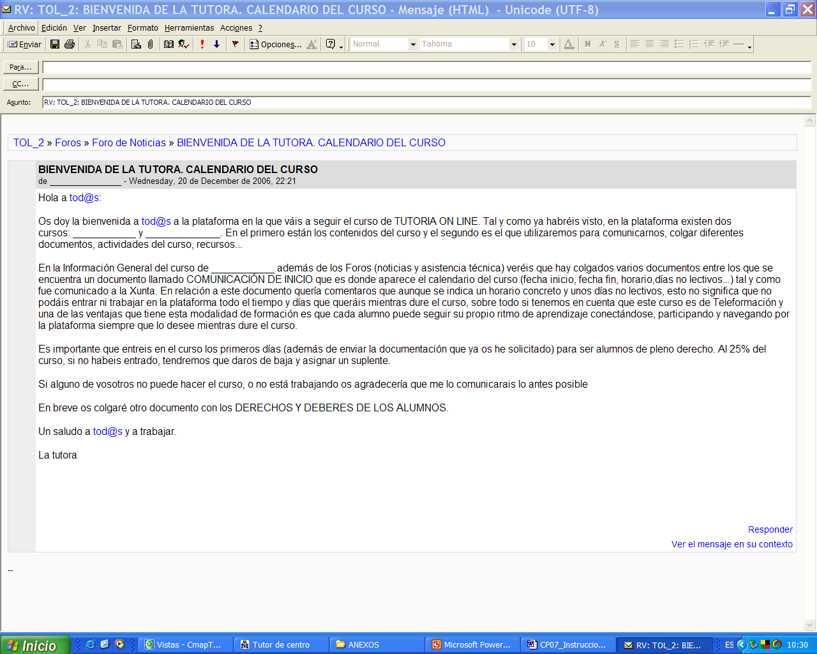Set high importance with red exclamation
The image size is (817, 654).
pyautogui.click(x=202, y=44)
